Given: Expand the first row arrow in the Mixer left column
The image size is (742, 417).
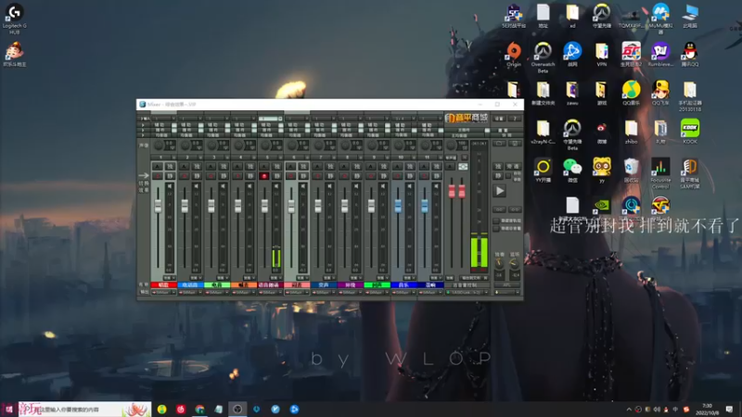Looking at the screenshot, I should (144, 125).
